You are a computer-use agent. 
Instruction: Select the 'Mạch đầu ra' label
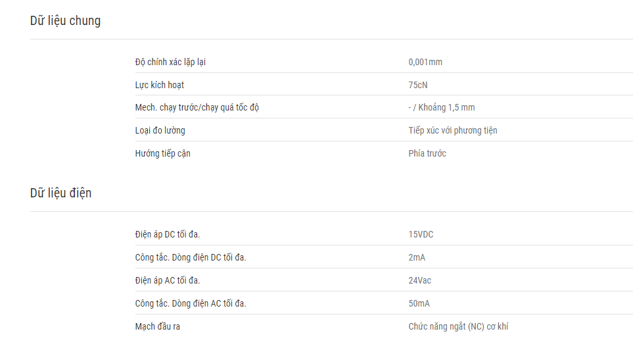coord(157,326)
